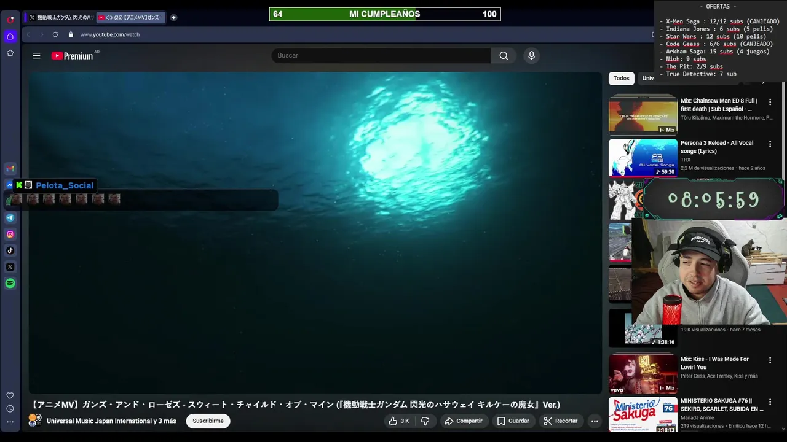This screenshot has width=787, height=442.
Task: Open the YouTube hamburger guide menu
Action: [36, 56]
